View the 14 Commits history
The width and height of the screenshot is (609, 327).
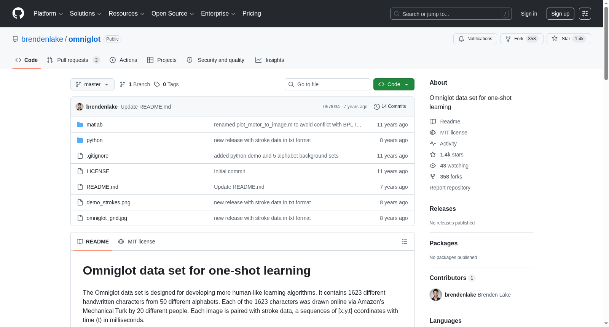(x=390, y=106)
